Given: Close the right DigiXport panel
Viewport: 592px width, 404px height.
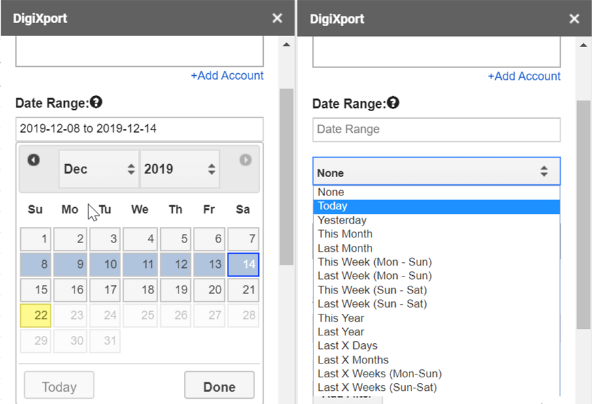Looking at the screenshot, I should (574, 19).
